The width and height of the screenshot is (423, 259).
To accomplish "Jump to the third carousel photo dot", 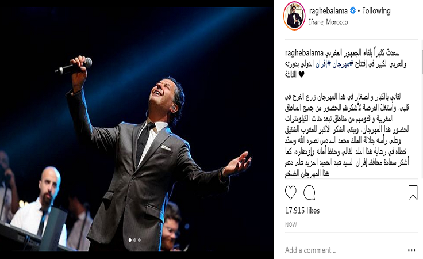I will click(x=139, y=240).
